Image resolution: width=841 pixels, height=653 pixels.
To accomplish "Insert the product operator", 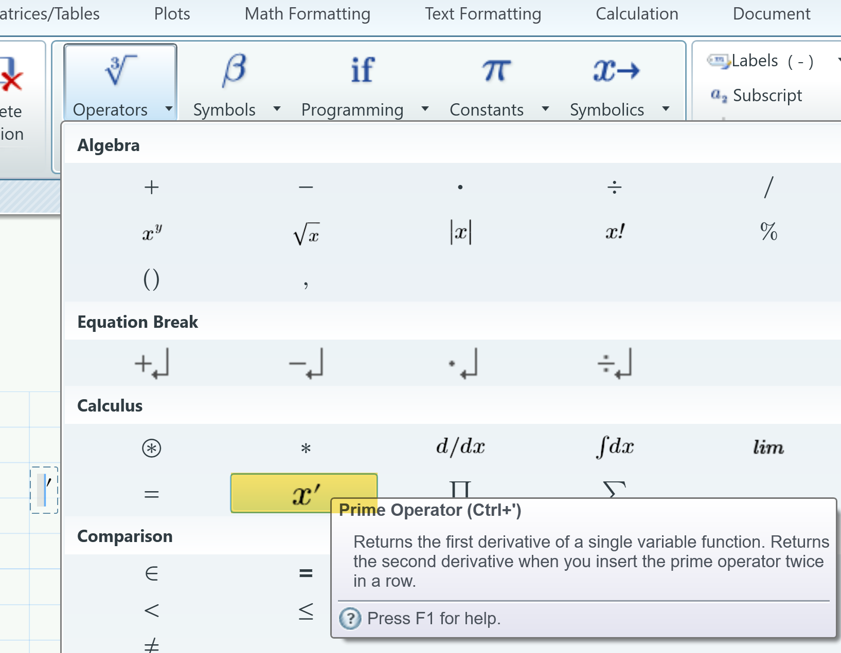I will coord(460,491).
